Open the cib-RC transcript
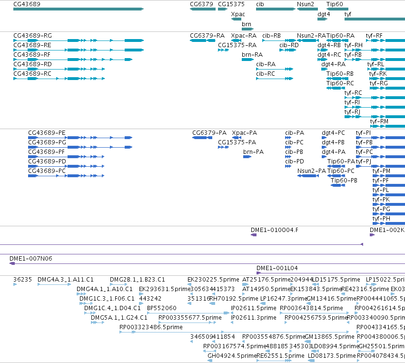The image size is (405, 363). click(x=275, y=79)
